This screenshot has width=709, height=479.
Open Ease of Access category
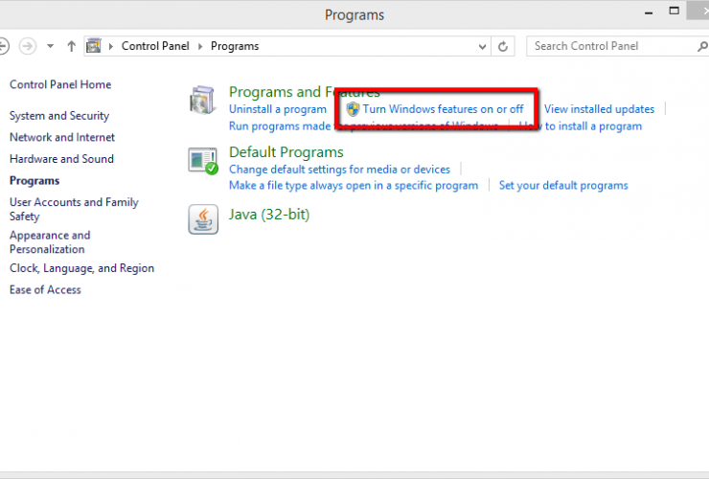[45, 289]
